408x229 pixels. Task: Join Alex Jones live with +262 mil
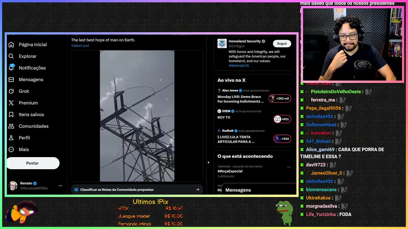coord(280,99)
